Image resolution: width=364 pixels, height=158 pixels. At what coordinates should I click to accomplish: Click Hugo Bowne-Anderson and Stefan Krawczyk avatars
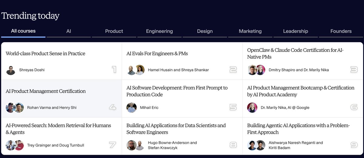[x=136, y=145]
